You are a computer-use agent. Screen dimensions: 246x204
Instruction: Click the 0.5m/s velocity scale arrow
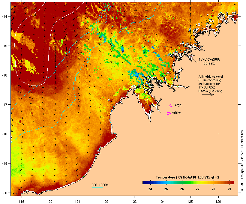[208, 94]
